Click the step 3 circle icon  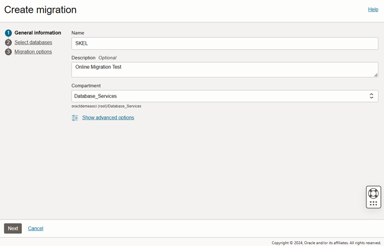[x=8, y=52]
